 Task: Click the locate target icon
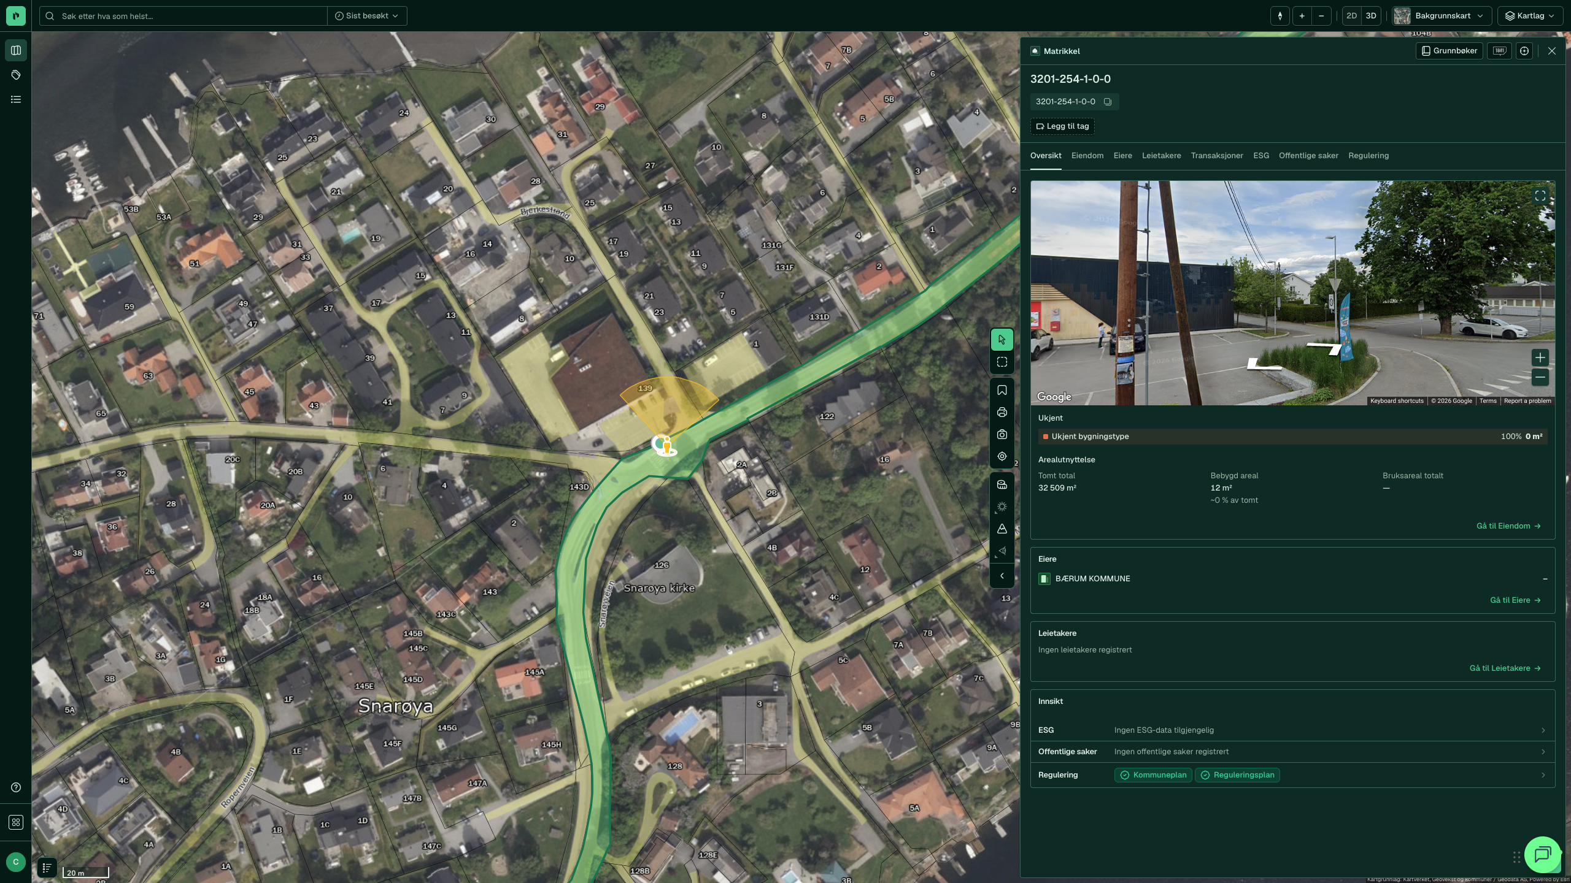pos(1002,456)
